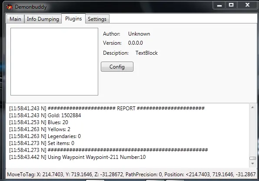Screen dimensions: 259x181
Task: Click the Unknown author value text
Action: tap(139, 34)
